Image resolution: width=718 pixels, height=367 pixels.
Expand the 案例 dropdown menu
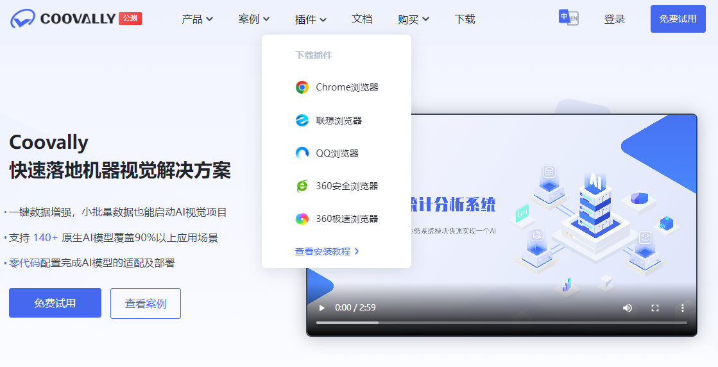click(254, 19)
